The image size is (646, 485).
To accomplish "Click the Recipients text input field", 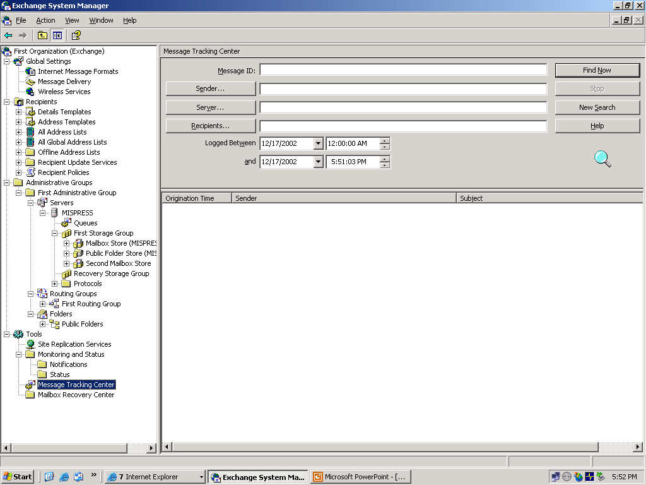I will 403,126.
